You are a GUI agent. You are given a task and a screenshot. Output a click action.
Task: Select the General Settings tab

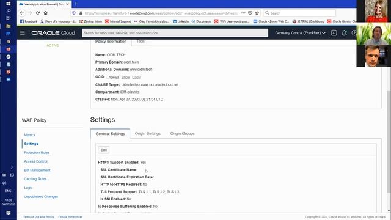tap(110, 134)
